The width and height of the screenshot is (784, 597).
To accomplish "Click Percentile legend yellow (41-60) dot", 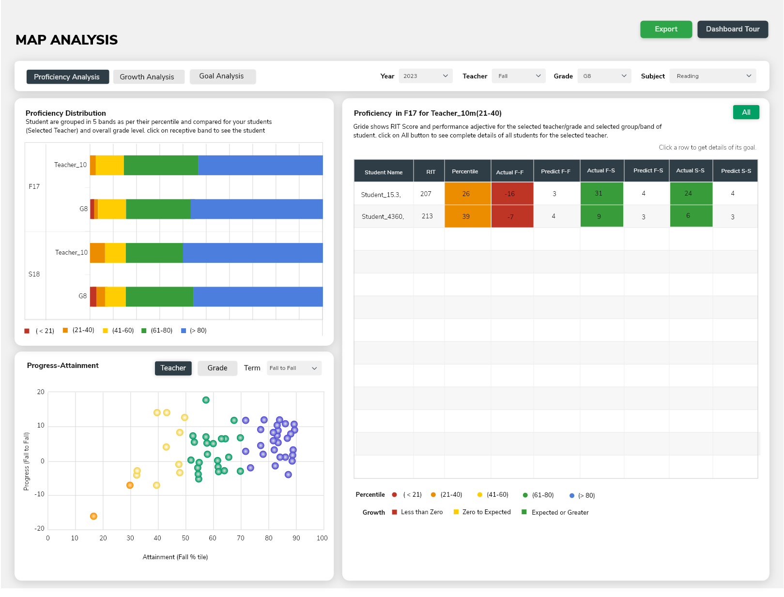I will (479, 495).
